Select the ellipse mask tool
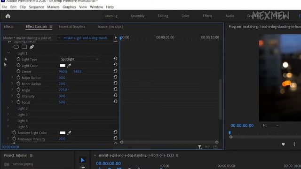 click(x=16, y=47)
